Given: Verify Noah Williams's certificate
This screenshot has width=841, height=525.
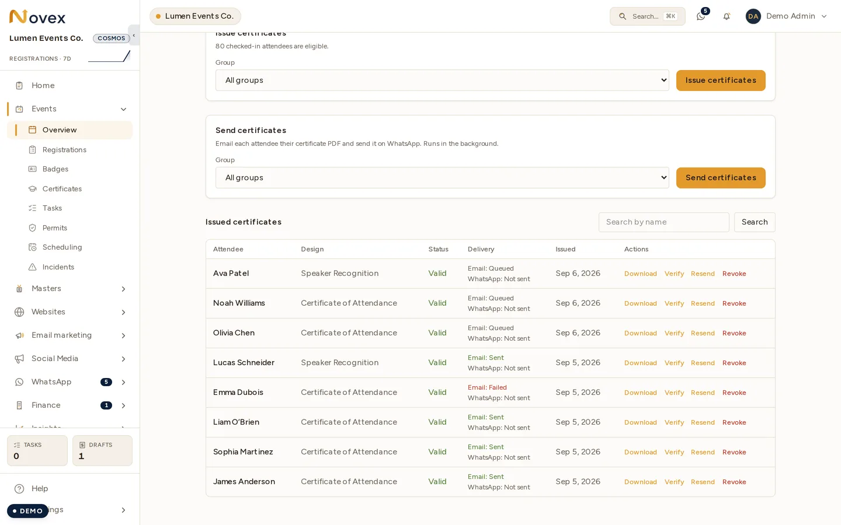Looking at the screenshot, I should click(674, 303).
